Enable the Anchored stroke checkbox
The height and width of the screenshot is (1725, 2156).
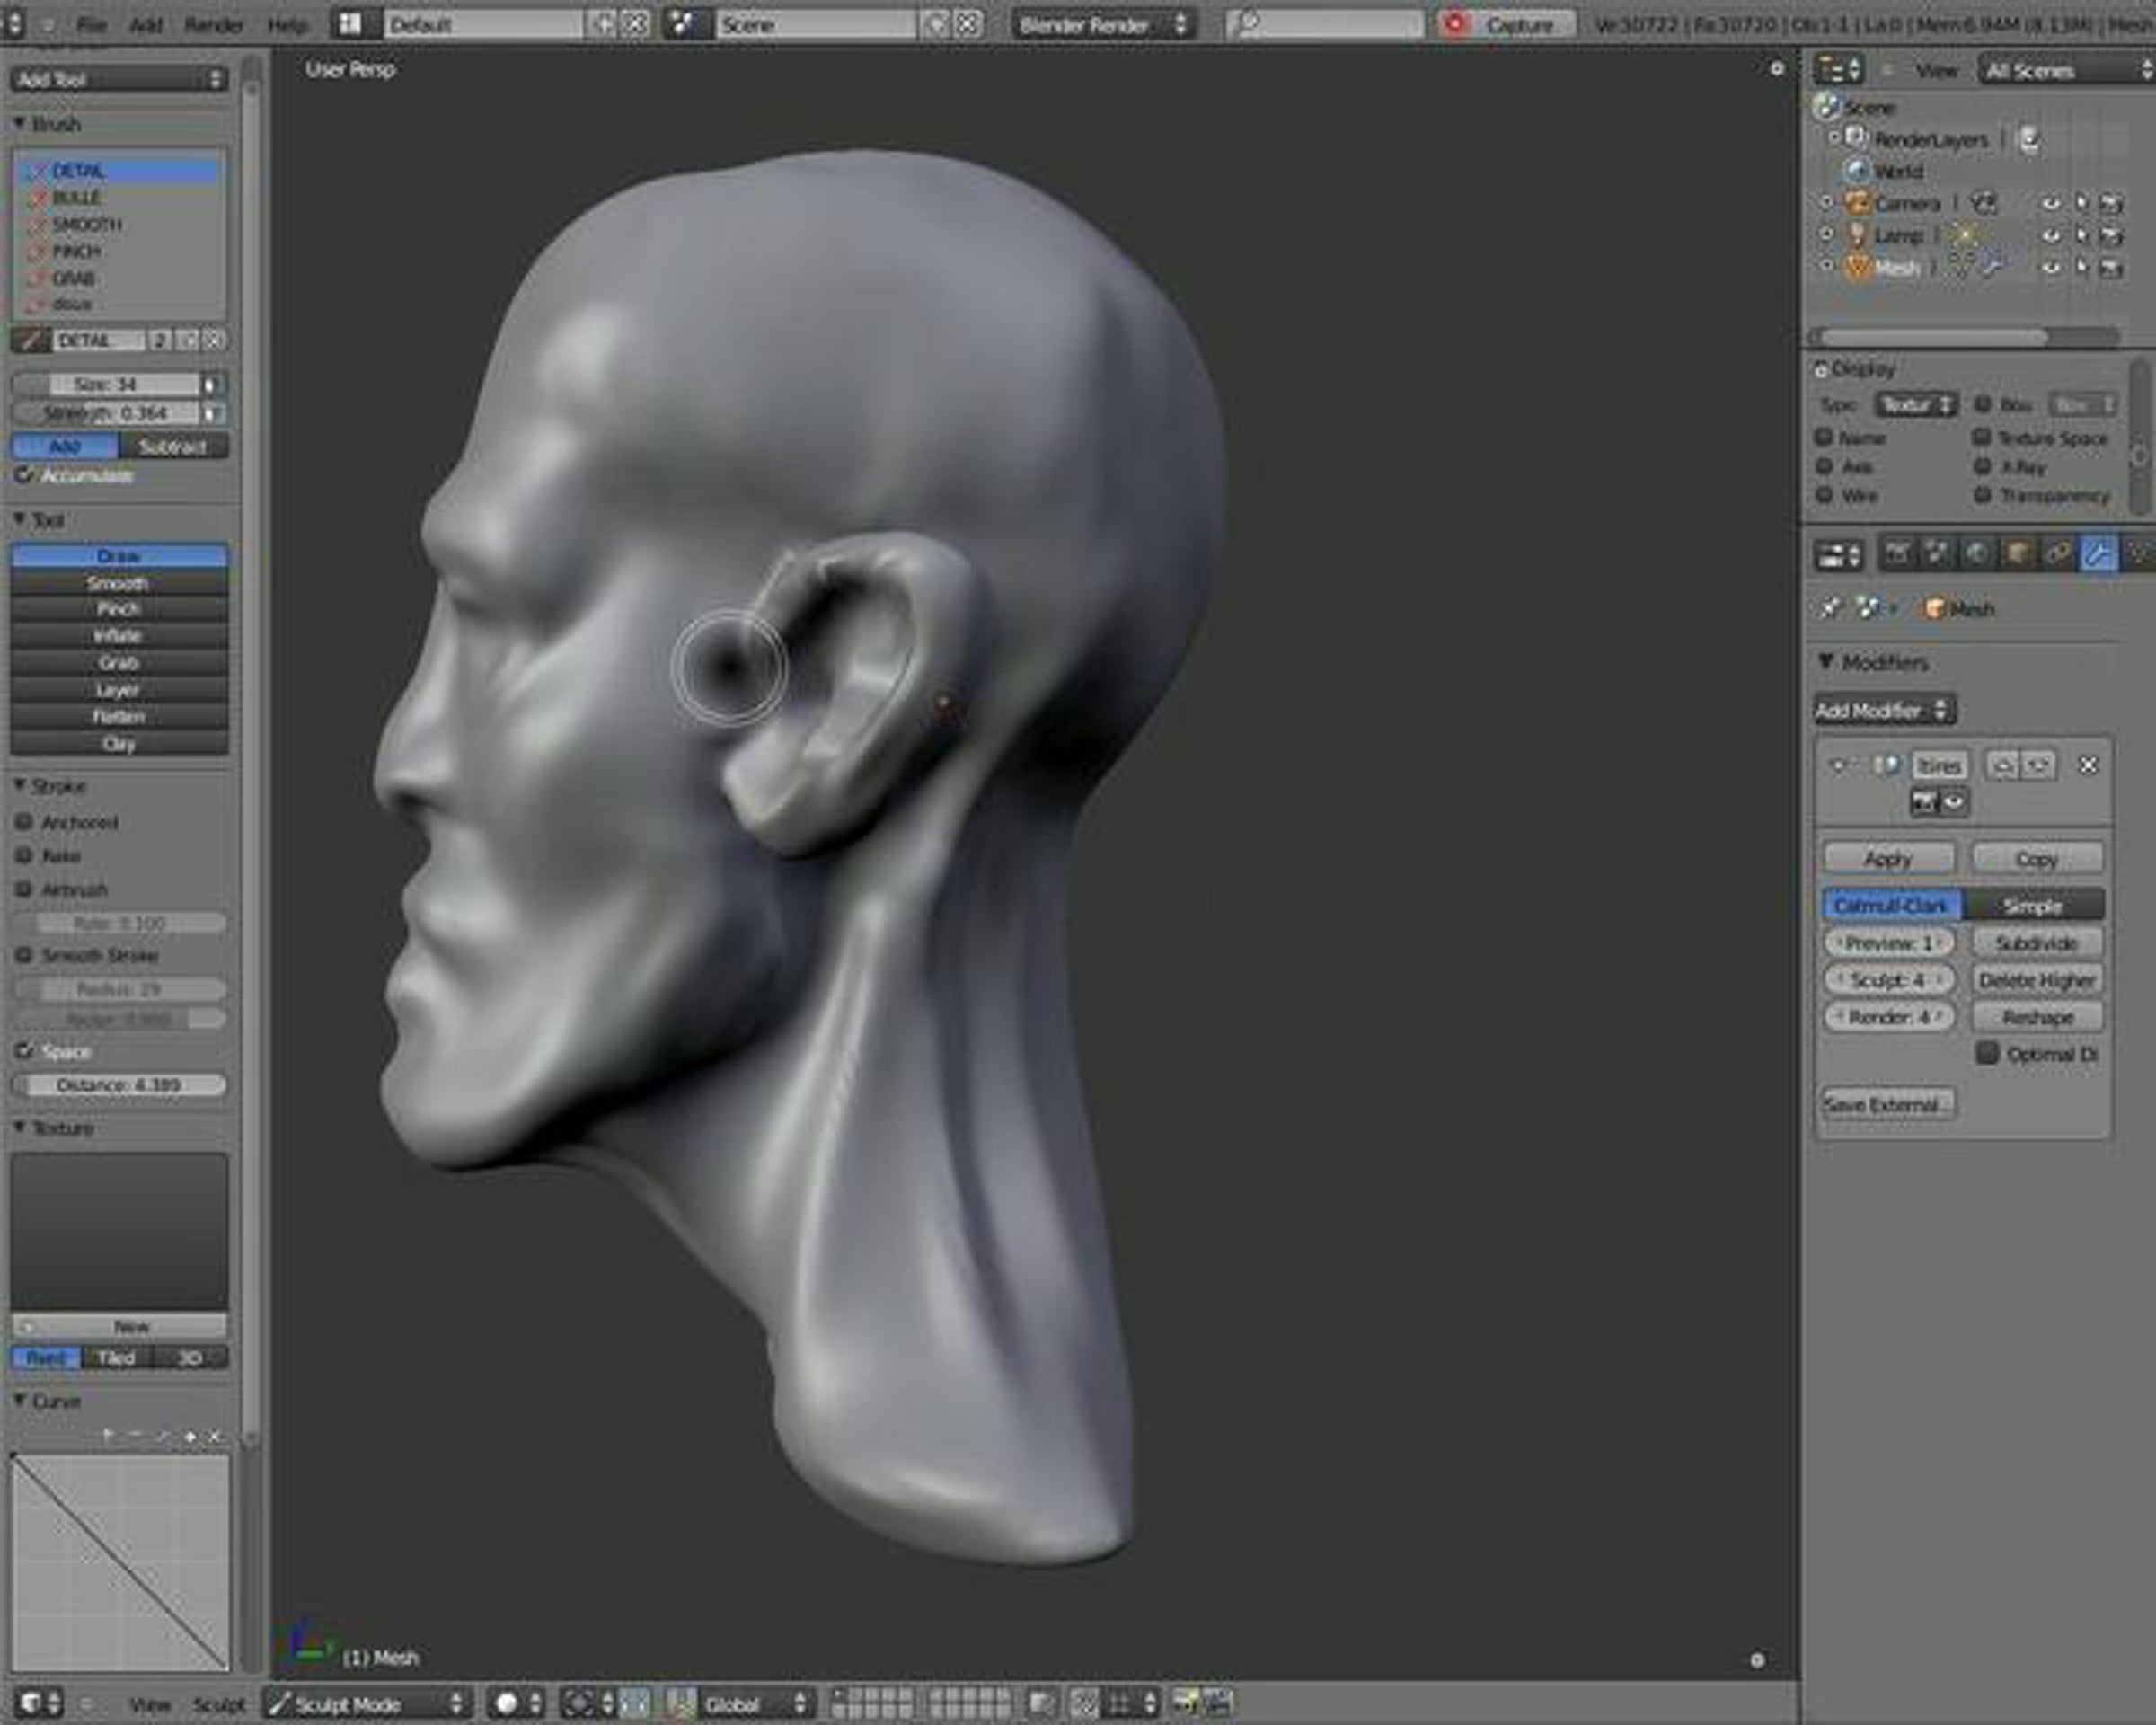(24, 822)
